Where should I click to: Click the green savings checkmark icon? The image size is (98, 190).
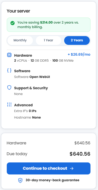13,23
